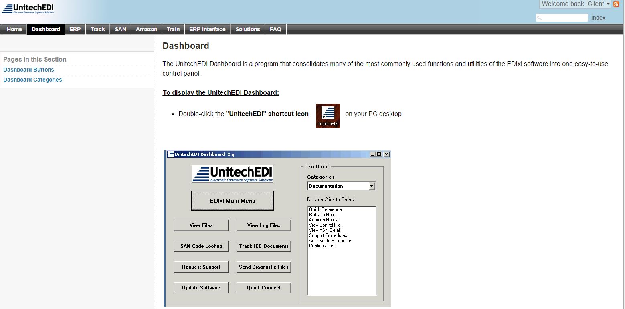Click the Track ICC Documents button

(x=264, y=246)
